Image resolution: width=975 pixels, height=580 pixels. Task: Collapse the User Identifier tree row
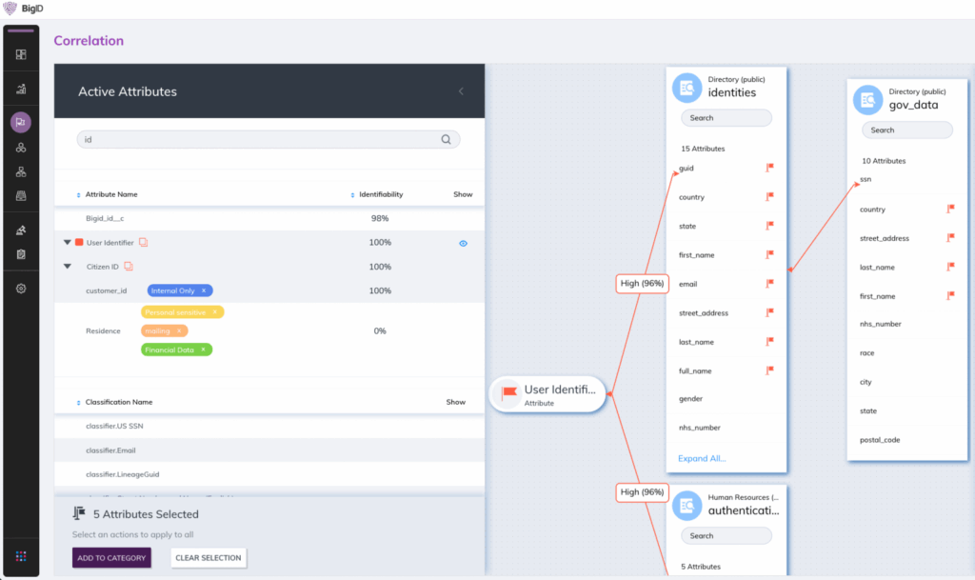tap(68, 243)
